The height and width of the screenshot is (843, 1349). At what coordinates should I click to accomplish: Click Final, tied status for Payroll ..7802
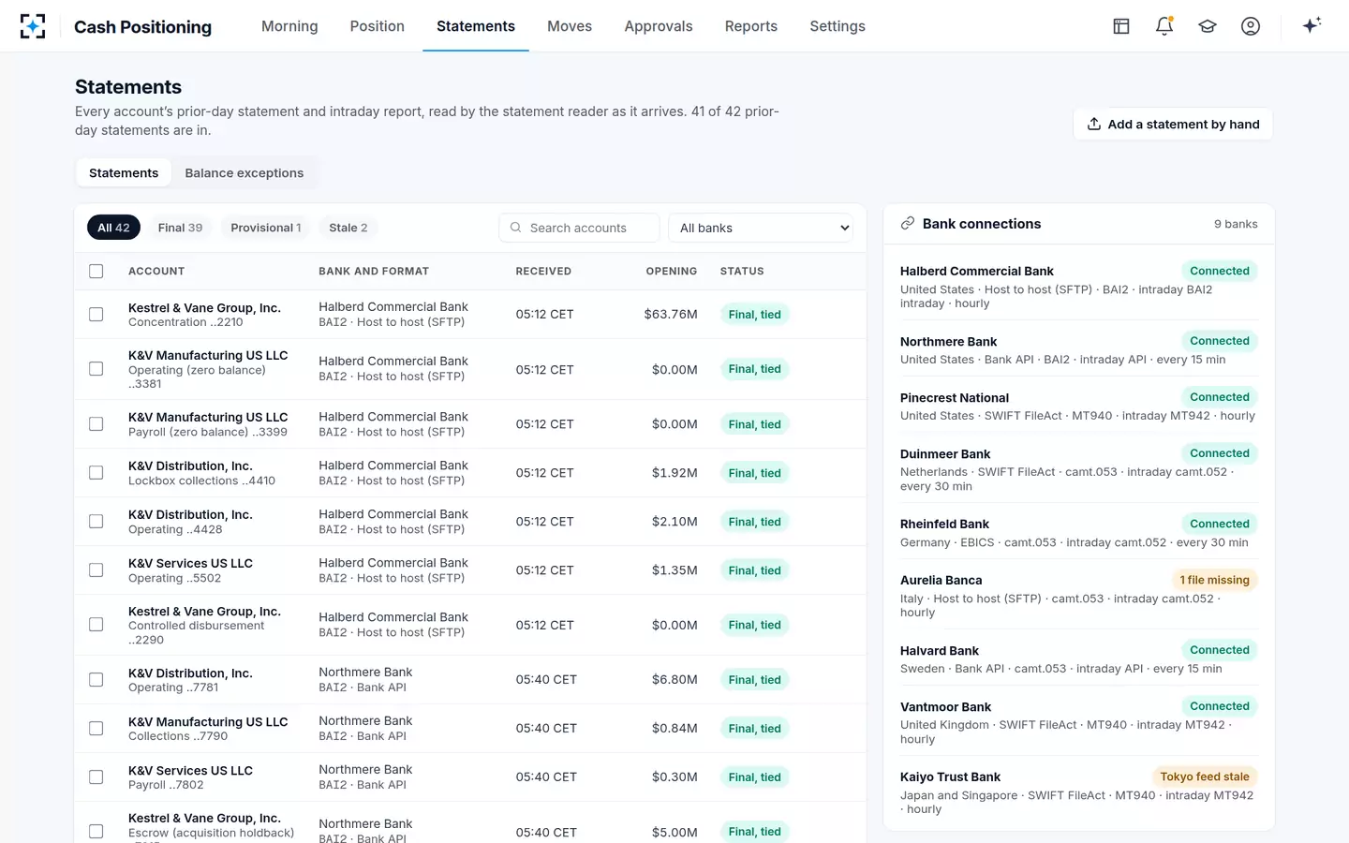pyautogui.click(x=755, y=777)
